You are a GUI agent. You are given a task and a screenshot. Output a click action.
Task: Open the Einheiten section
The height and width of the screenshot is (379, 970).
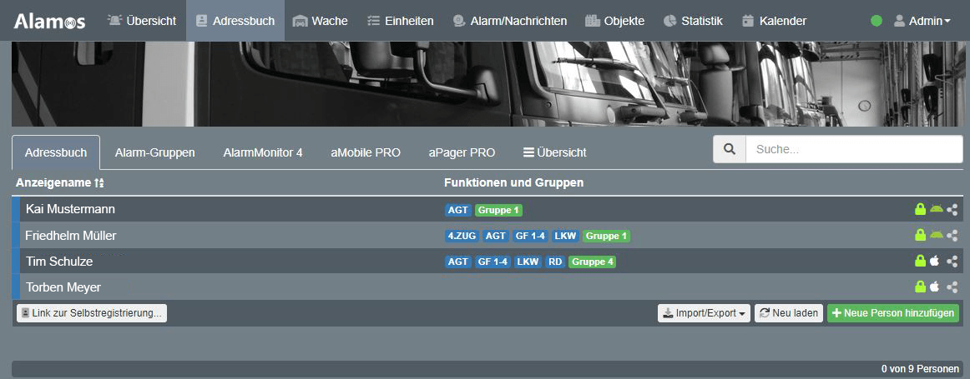pyautogui.click(x=400, y=21)
